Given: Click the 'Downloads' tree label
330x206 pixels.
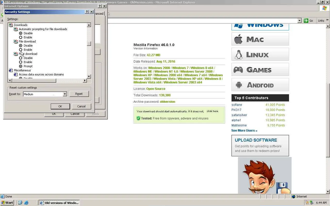Looking at the screenshot, I should tap(21, 25).
